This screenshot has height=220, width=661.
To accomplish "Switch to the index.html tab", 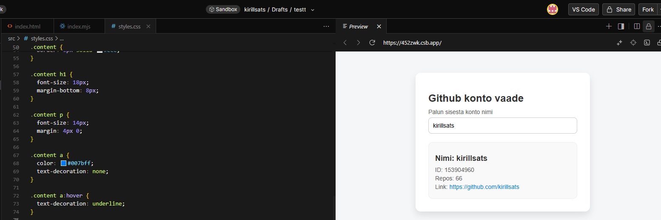I will [x=27, y=26].
